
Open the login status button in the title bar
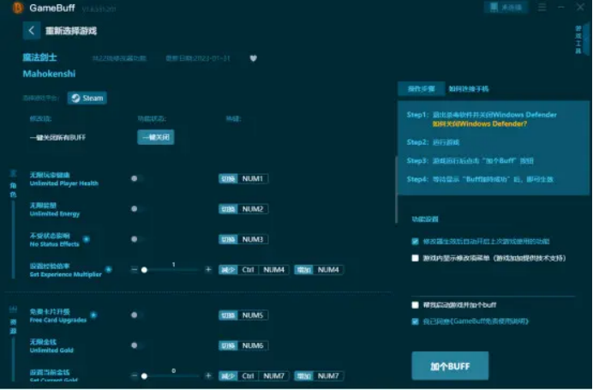506,7
